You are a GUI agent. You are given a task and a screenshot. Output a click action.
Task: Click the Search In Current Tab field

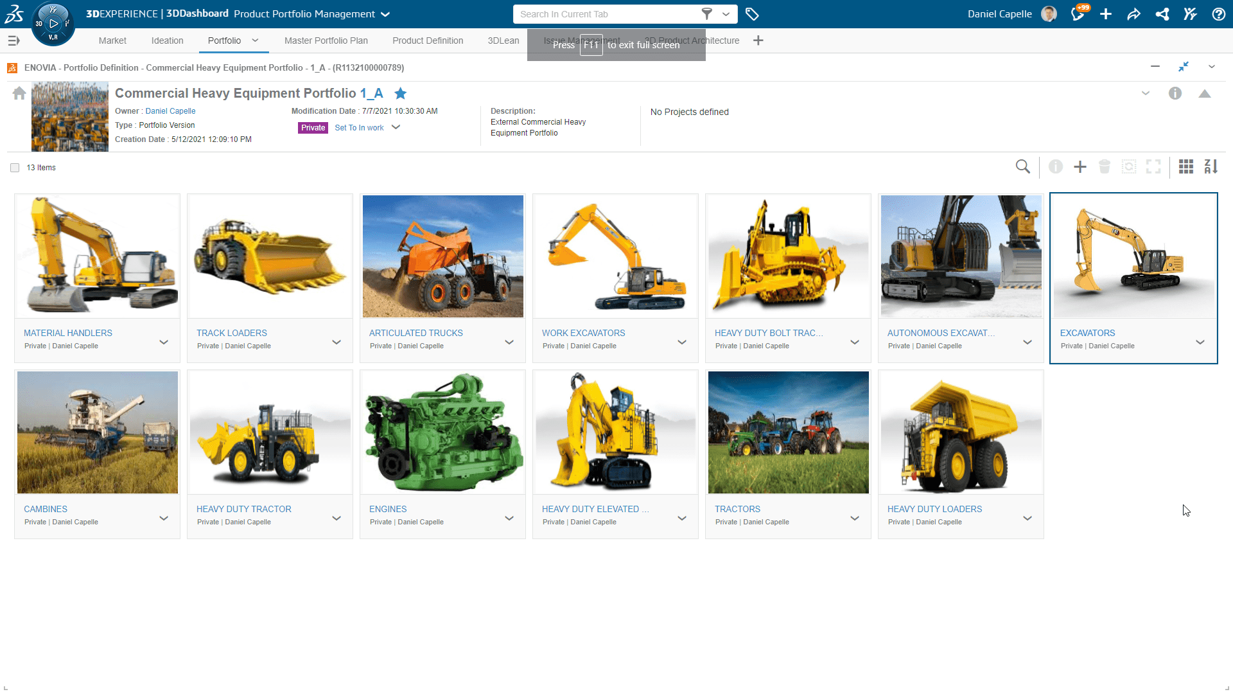[604, 14]
